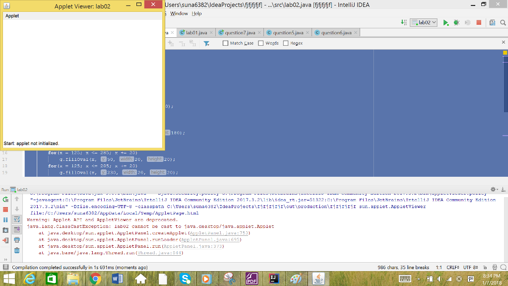Switch to the question7.java tab
Image resolution: width=508 pixels, height=286 pixels.
click(x=240, y=32)
